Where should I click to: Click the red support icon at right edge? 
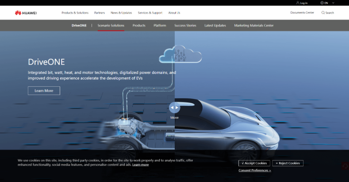click(x=345, y=166)
